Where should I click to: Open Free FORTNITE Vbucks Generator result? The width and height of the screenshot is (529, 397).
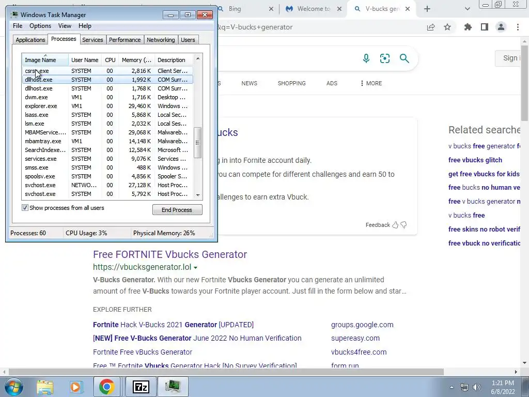tap(170, 254)
